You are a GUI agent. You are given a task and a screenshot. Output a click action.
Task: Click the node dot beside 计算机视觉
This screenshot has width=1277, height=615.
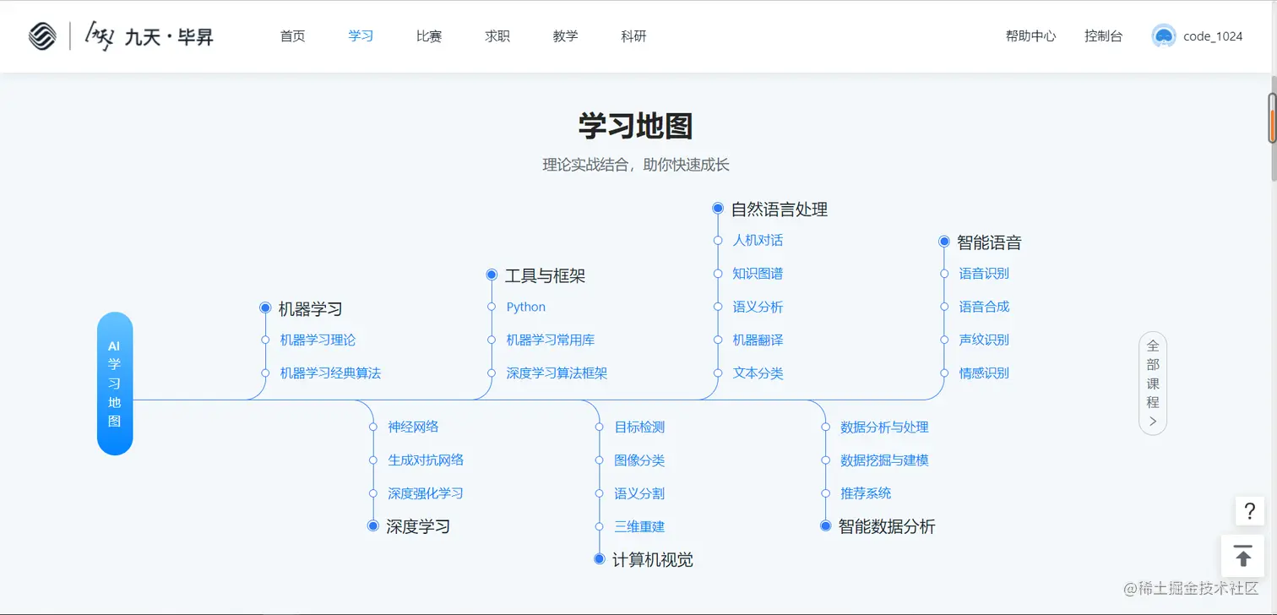[599, 558]
